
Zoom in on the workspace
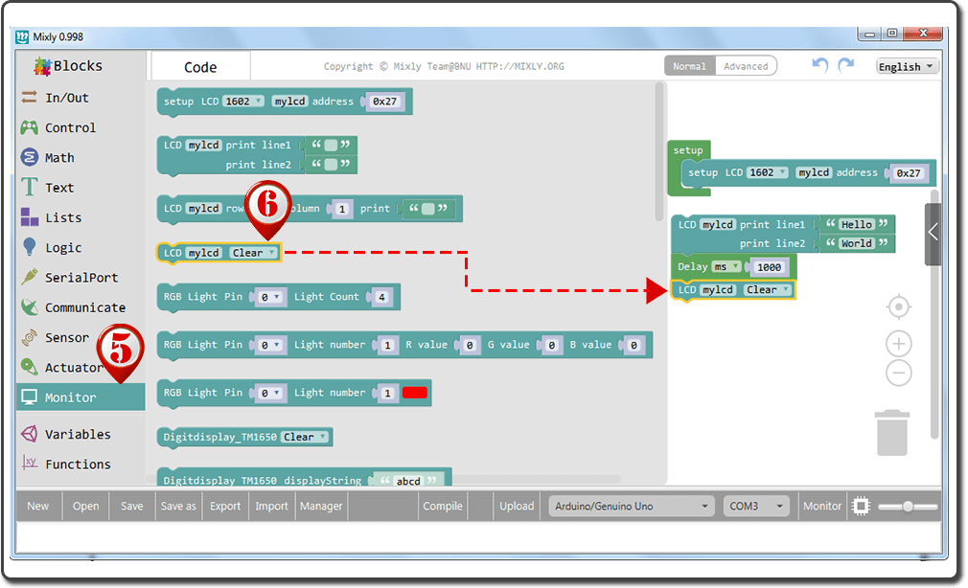[899, 344]
